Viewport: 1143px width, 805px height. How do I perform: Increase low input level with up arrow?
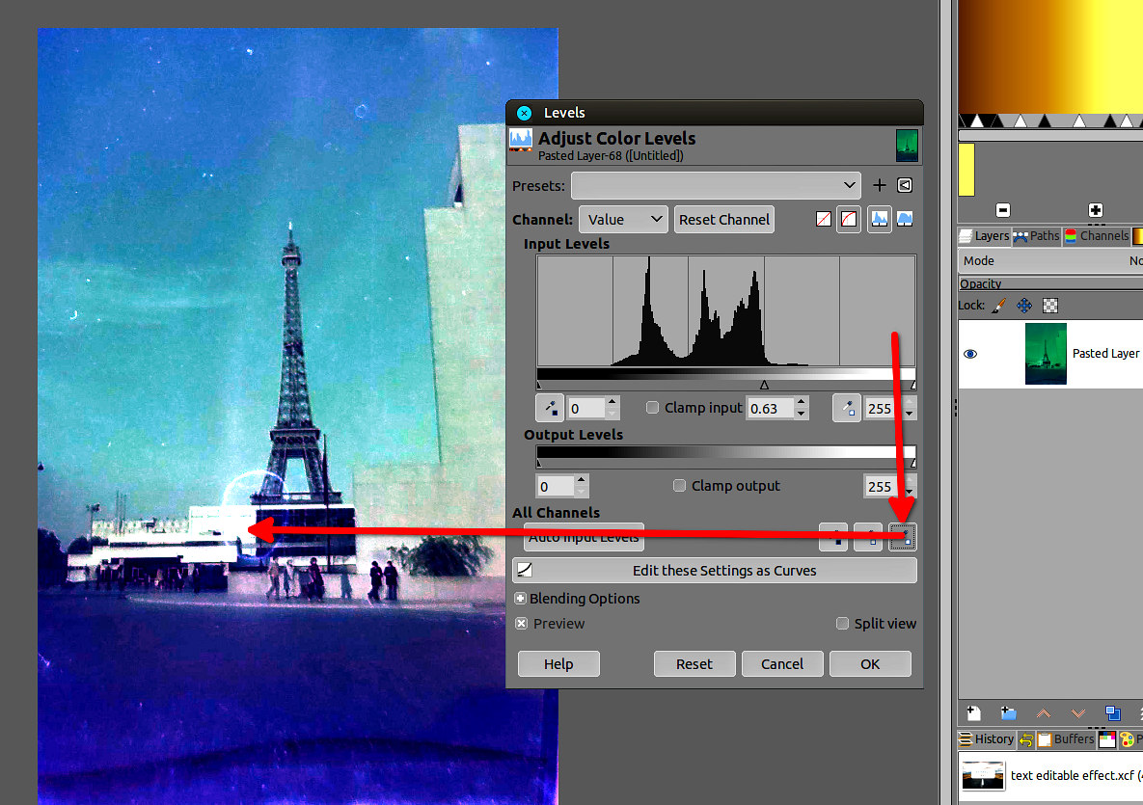(612, 401)
